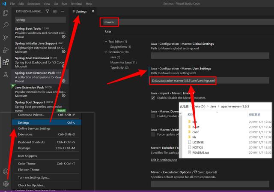The width and height of the screenshot is (274, 192).
Task: Open the Extensions view icon
Action: pyautogui.click(x=6, y=62)
